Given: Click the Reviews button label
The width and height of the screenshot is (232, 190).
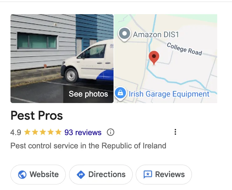Looking at the screenshot, I should (x=170, y=174).
